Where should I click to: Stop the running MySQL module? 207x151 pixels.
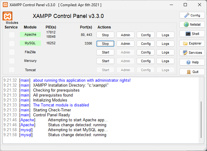[x=105, y=44]
